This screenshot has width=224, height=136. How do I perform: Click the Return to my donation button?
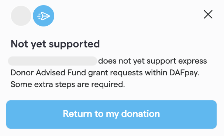(111, 114)
